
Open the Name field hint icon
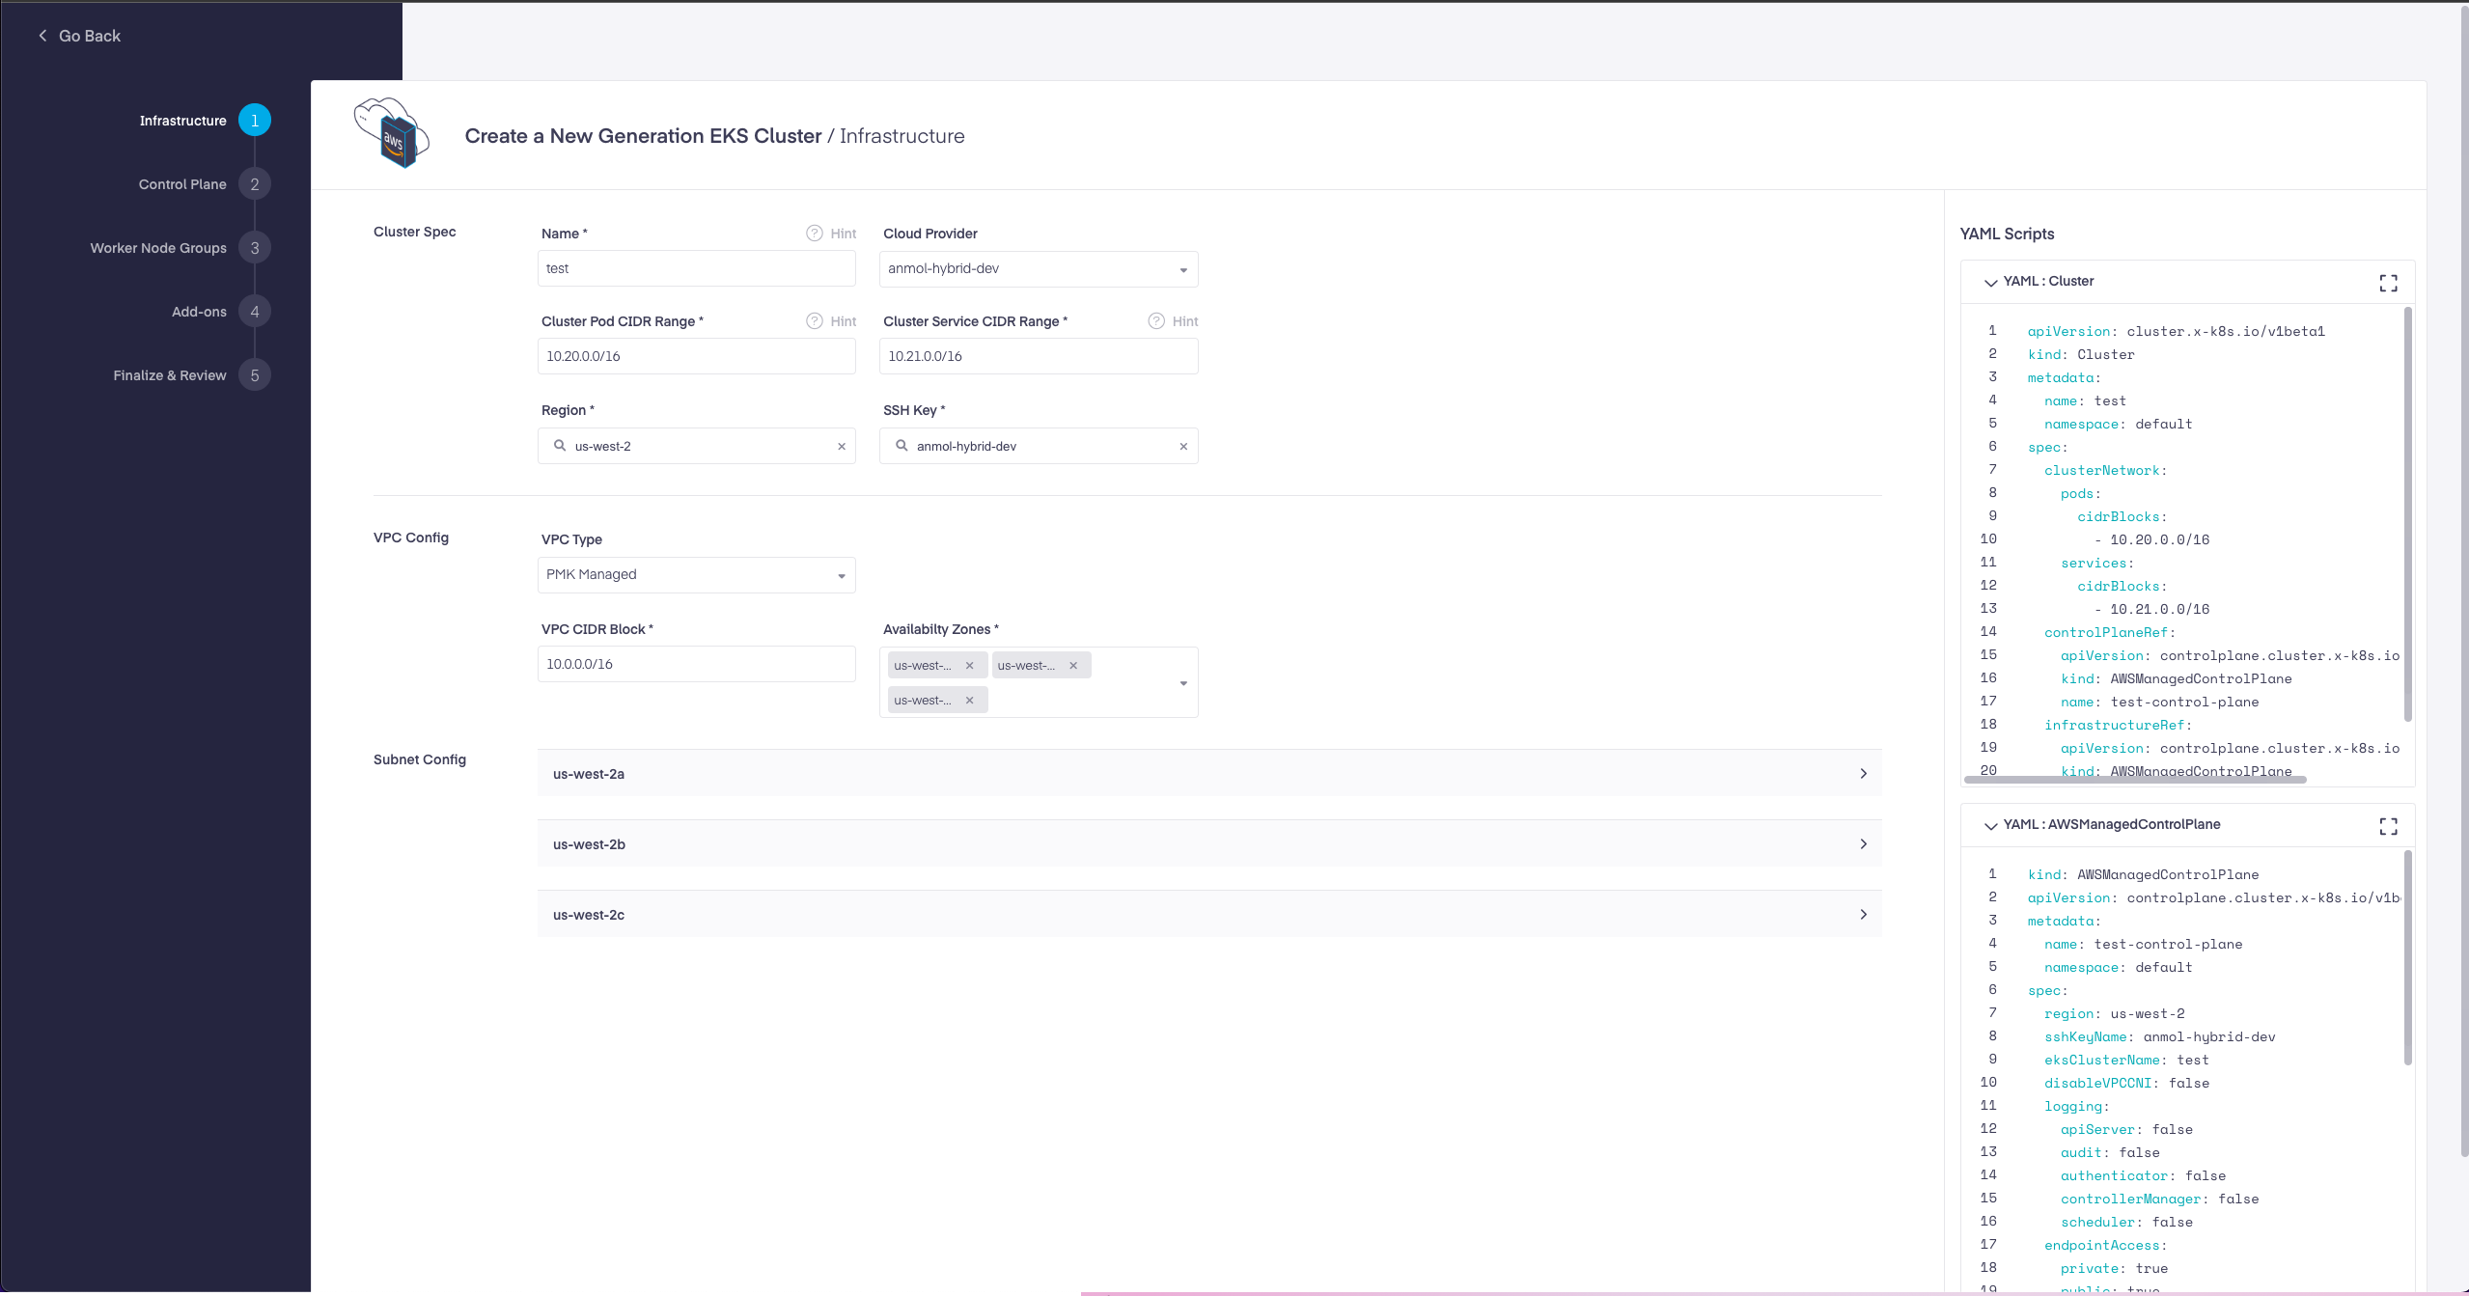coord(815,234)
